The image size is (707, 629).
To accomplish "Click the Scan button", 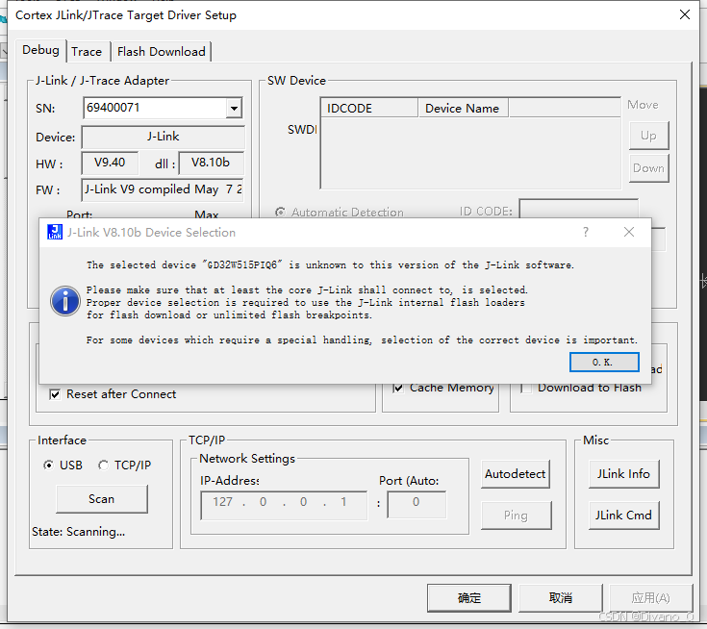I will click(x=101, y=499).
